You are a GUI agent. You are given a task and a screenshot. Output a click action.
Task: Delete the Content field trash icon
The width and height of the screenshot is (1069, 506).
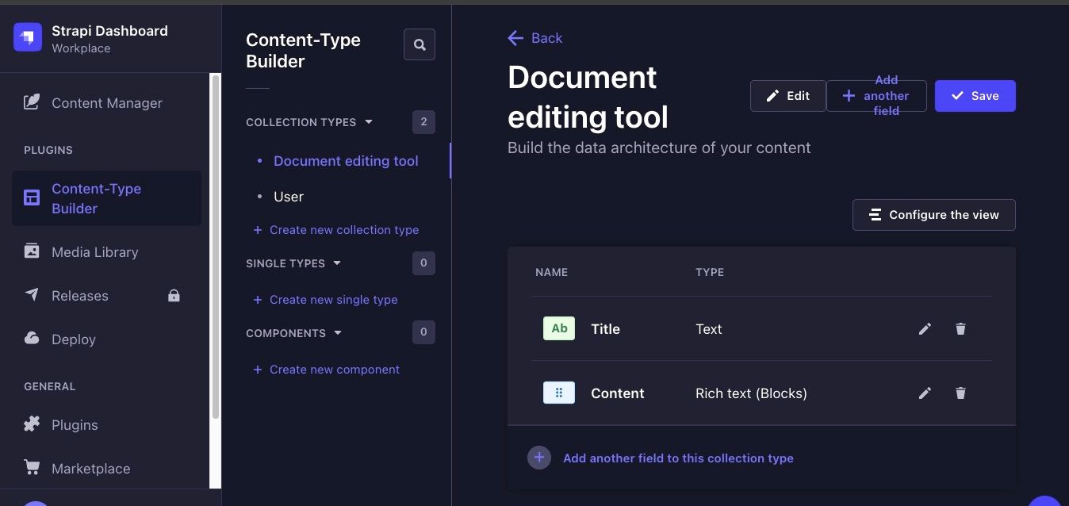960,393
